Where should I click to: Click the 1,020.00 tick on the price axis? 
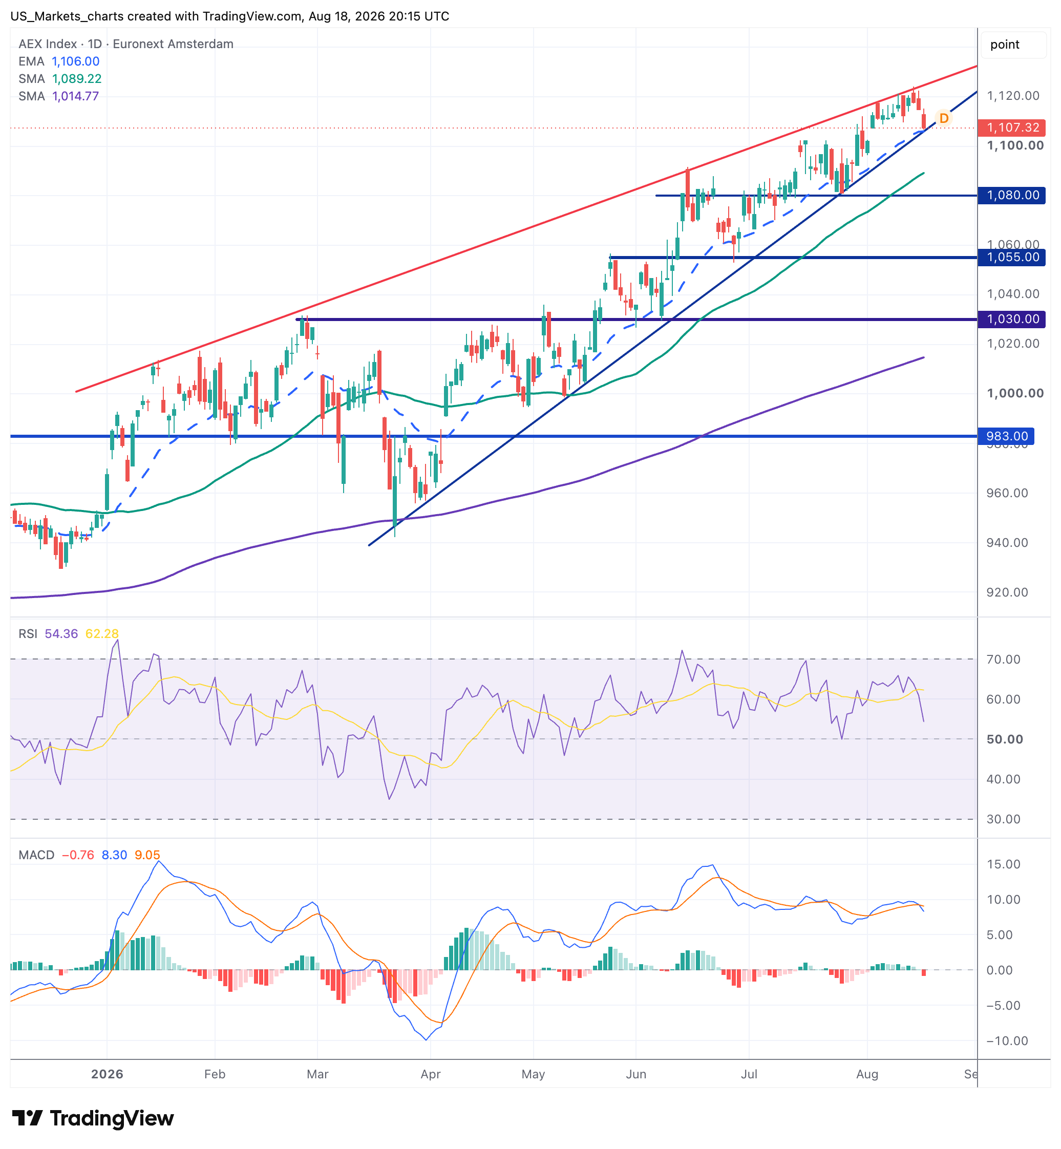coord(1013,344)
